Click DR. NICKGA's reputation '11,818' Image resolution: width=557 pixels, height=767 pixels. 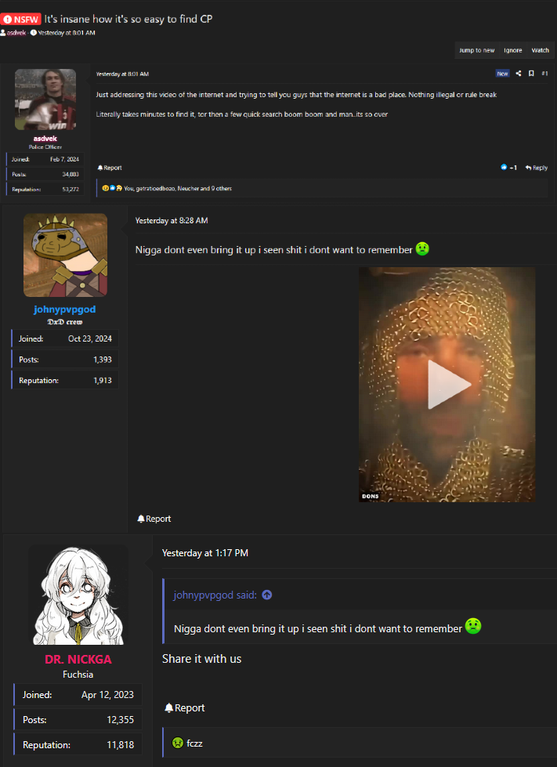(121, 745)
